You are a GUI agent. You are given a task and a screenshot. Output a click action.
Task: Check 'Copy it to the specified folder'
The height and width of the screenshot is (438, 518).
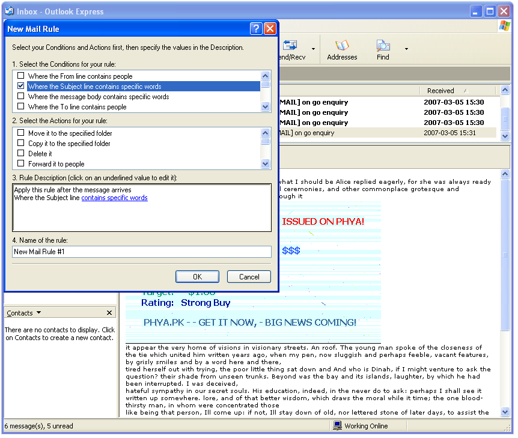21,143
